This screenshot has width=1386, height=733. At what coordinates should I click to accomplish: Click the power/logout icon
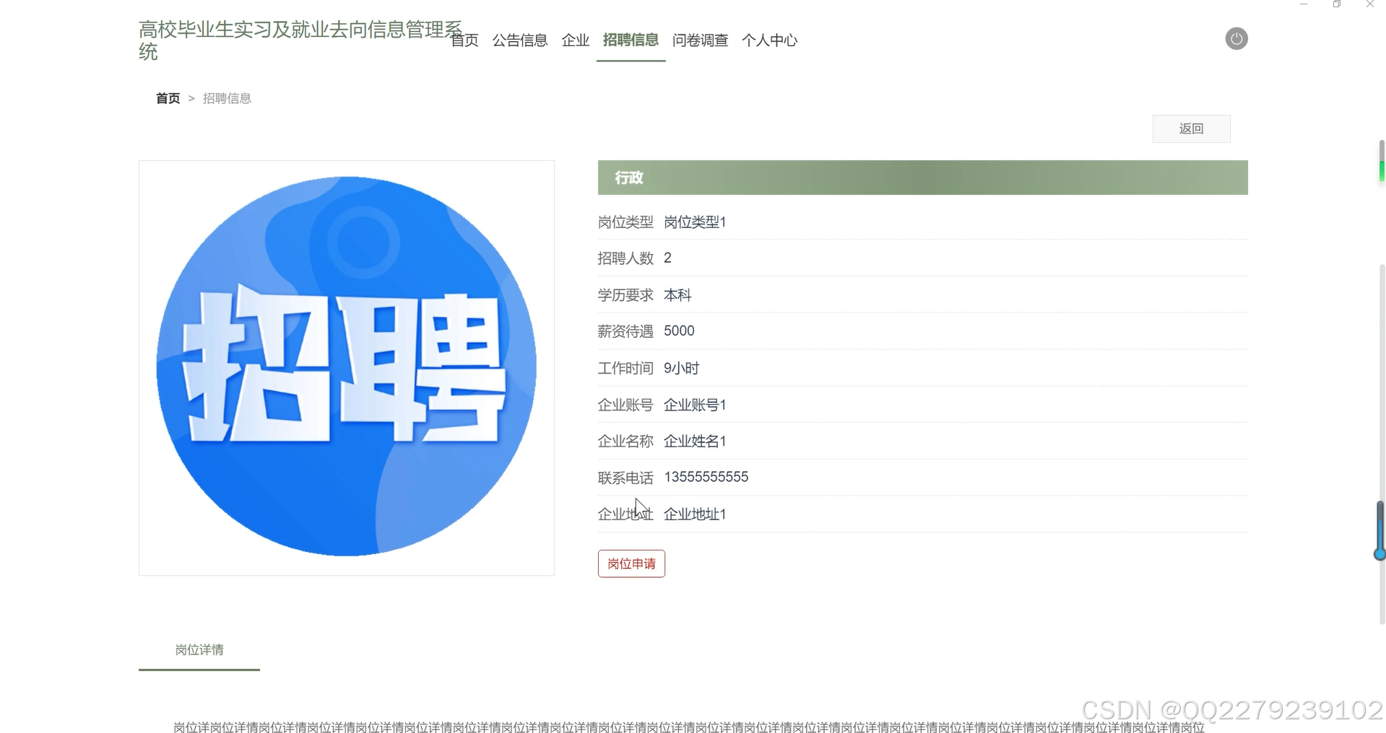tap(1236, 38)
